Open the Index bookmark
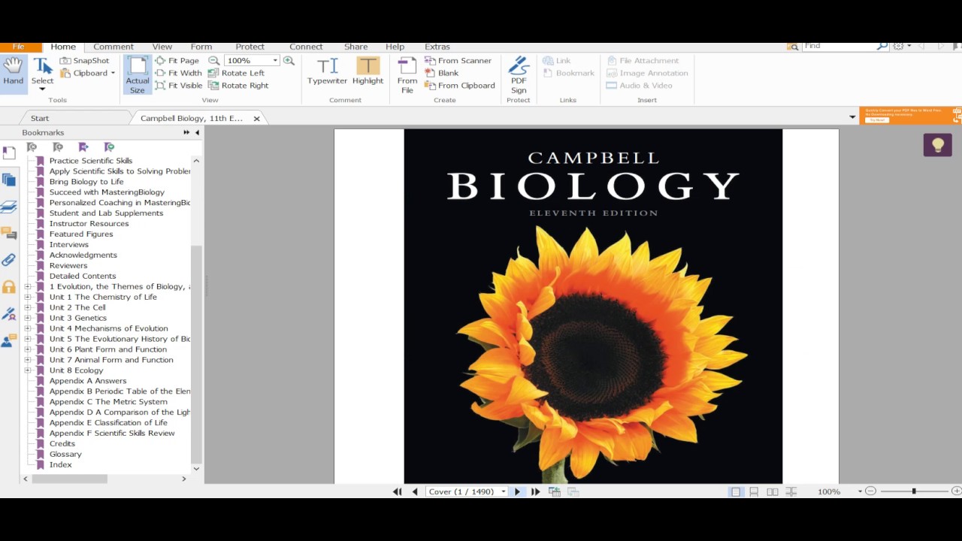 click(x=61, y=465)
